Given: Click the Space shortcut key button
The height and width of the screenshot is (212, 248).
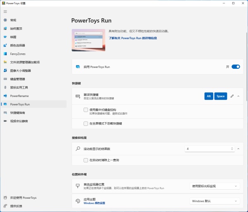Looking at the screenshot, I should coord(221,96).
